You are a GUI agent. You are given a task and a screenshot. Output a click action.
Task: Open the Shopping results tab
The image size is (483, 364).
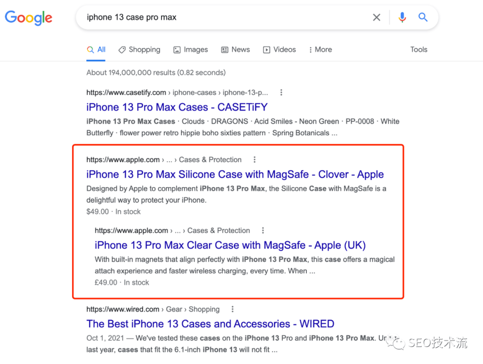(139, 50)
